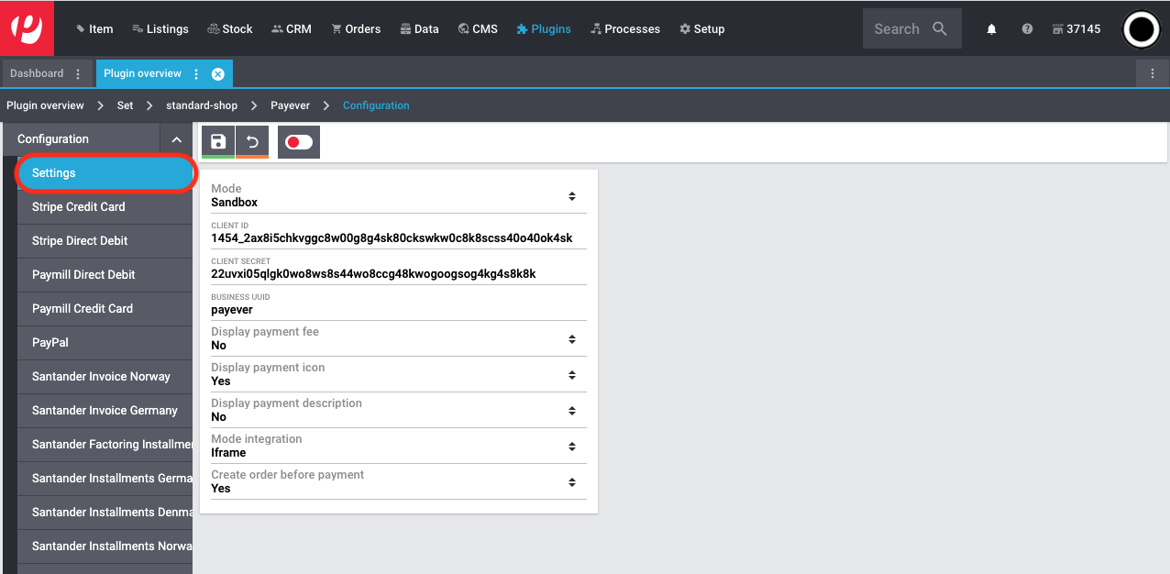The width and height of the screenshot is (1170, 574).
Task: Open Stripe Credit Card settings
Action: [x=105, y=207]
